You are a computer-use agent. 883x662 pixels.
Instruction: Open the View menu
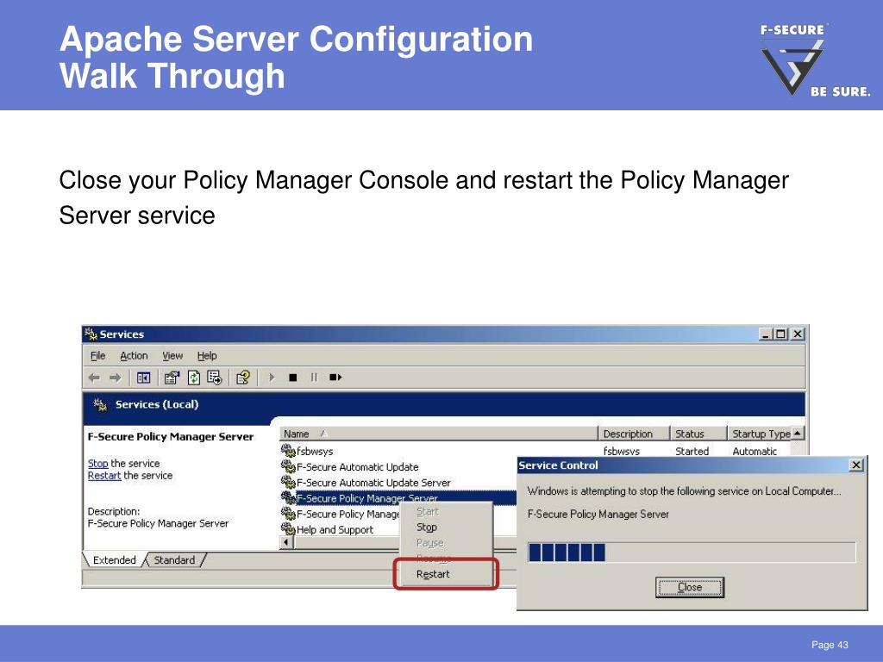pyautogui.click(x=172, y=356)
